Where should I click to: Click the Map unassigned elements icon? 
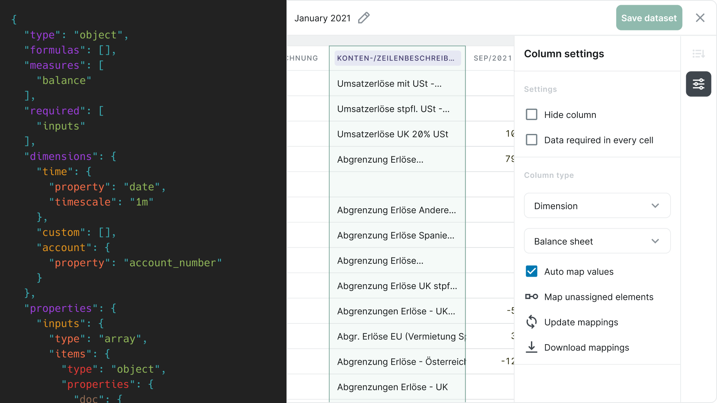(531, 297)
